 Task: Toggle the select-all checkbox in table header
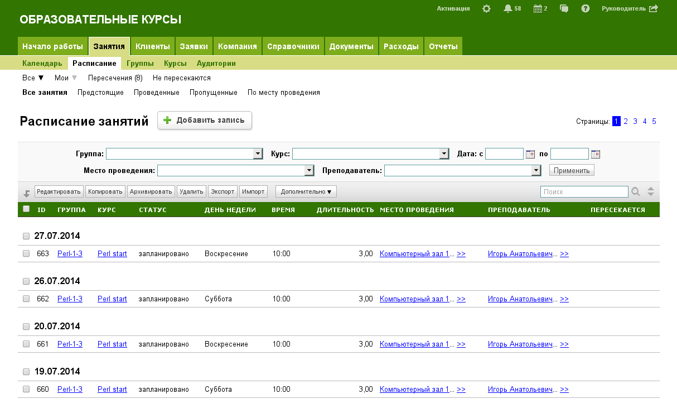[x=26, y=209]
